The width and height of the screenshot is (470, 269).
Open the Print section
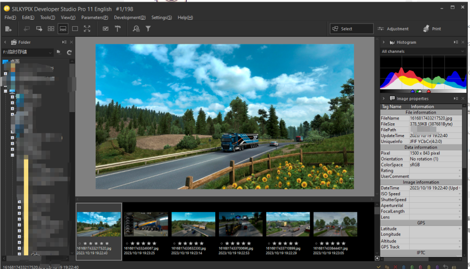(432, 29)
